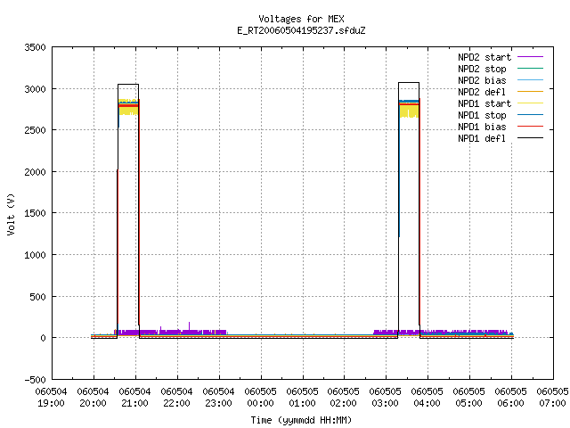Click the 060505 06:00 time tick label
570x428 pixels.
tap(510, 398)
